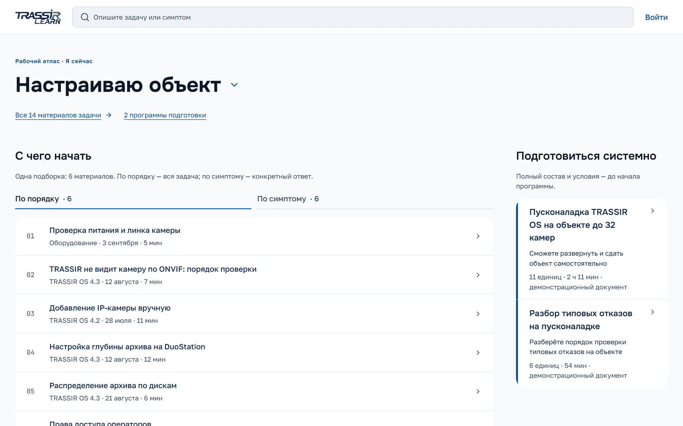The image size is (683, 426).
Task: Expand the 'Настраиваю объект' task dropdown chevron
Action: 234,85
